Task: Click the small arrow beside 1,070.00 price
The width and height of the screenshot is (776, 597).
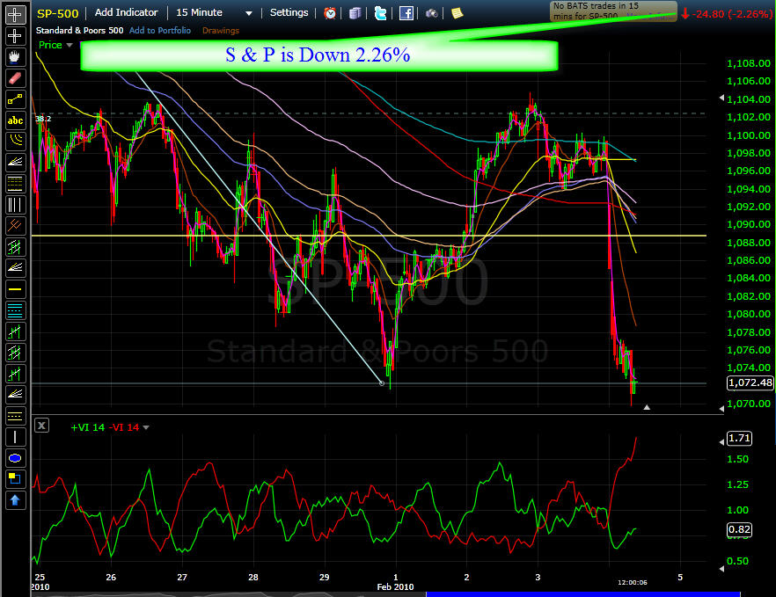Action: pyautogui.click(x=721, y=409)
